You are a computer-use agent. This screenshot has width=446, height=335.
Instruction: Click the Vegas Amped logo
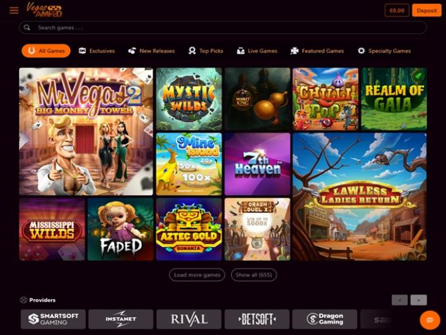[44, 9]
